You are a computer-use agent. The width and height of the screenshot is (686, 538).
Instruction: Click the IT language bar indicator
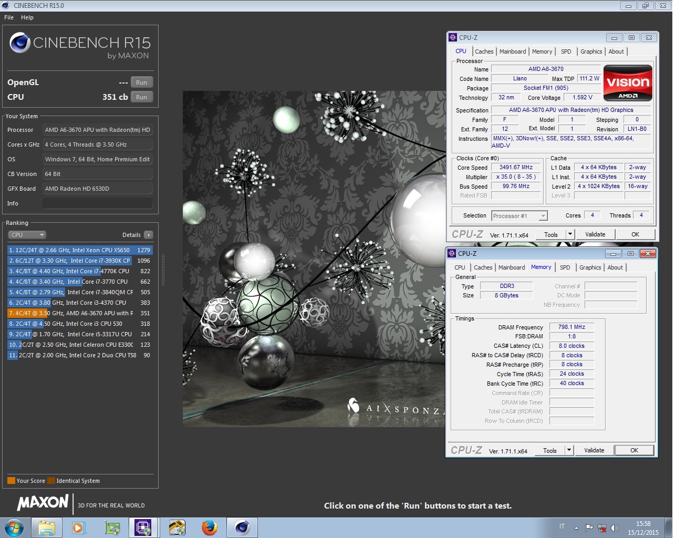tap(562, 526)
